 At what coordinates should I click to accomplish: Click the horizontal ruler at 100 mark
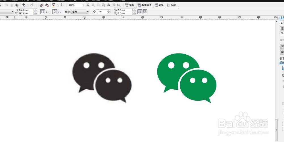click(104, 18)
